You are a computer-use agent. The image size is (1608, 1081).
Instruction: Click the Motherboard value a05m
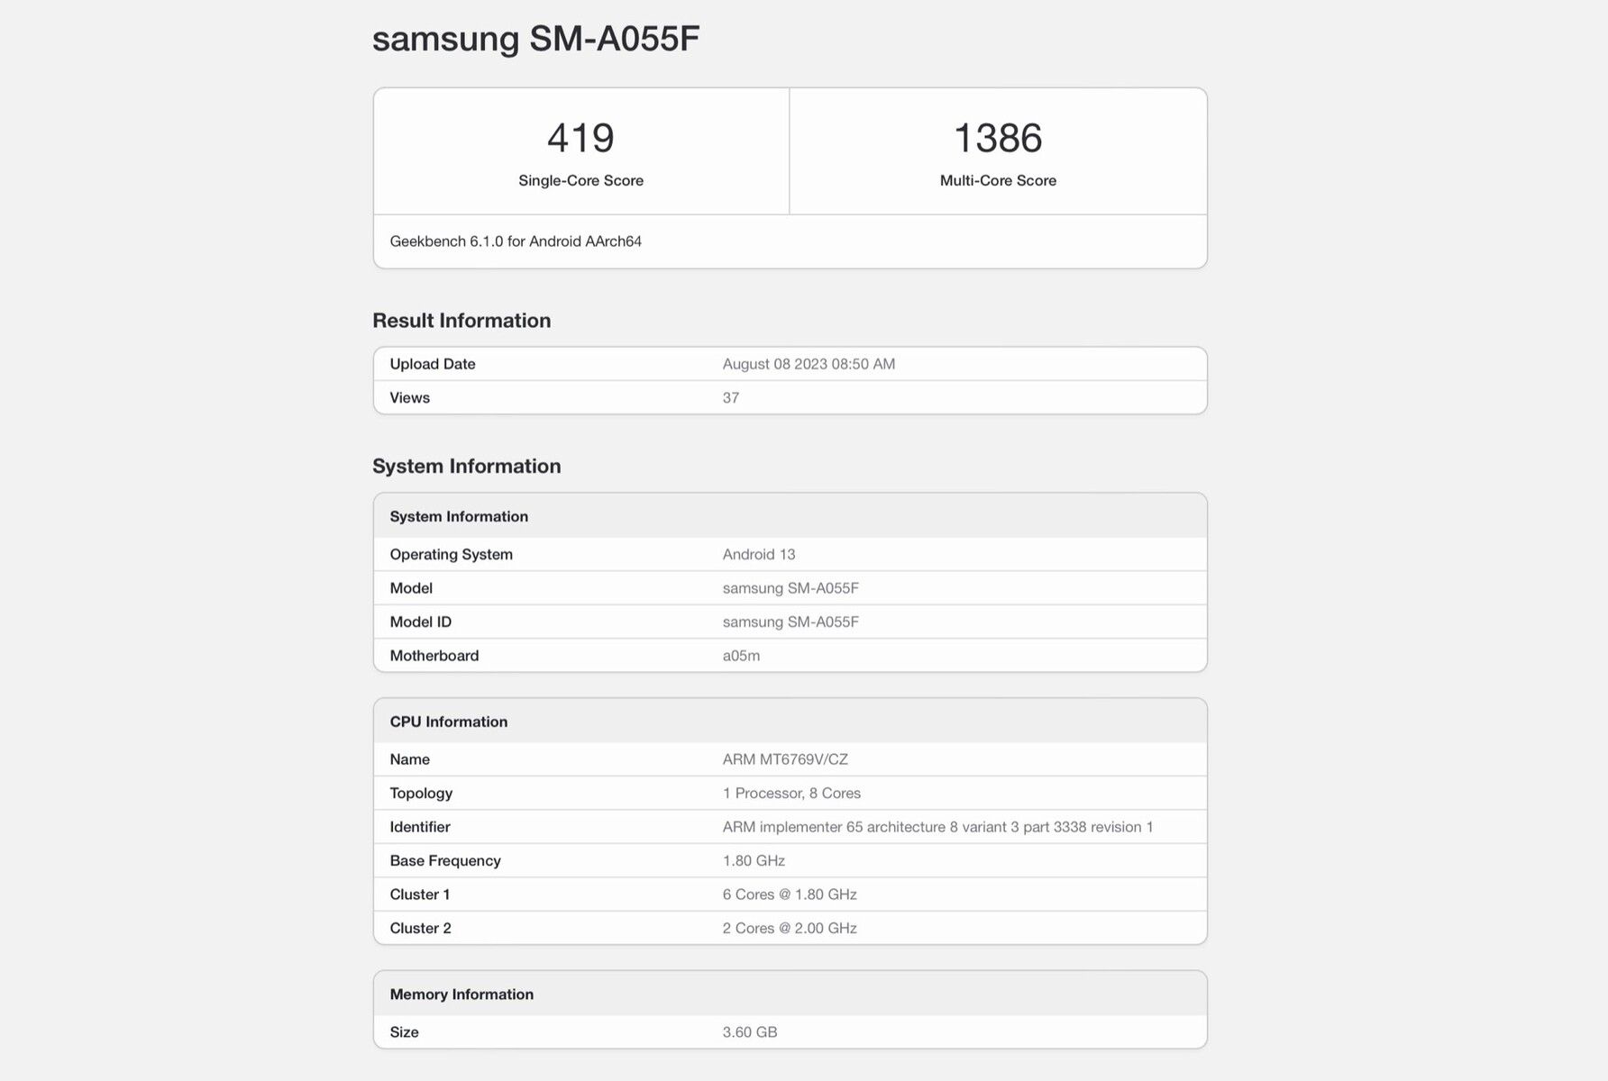click(741, 656)
